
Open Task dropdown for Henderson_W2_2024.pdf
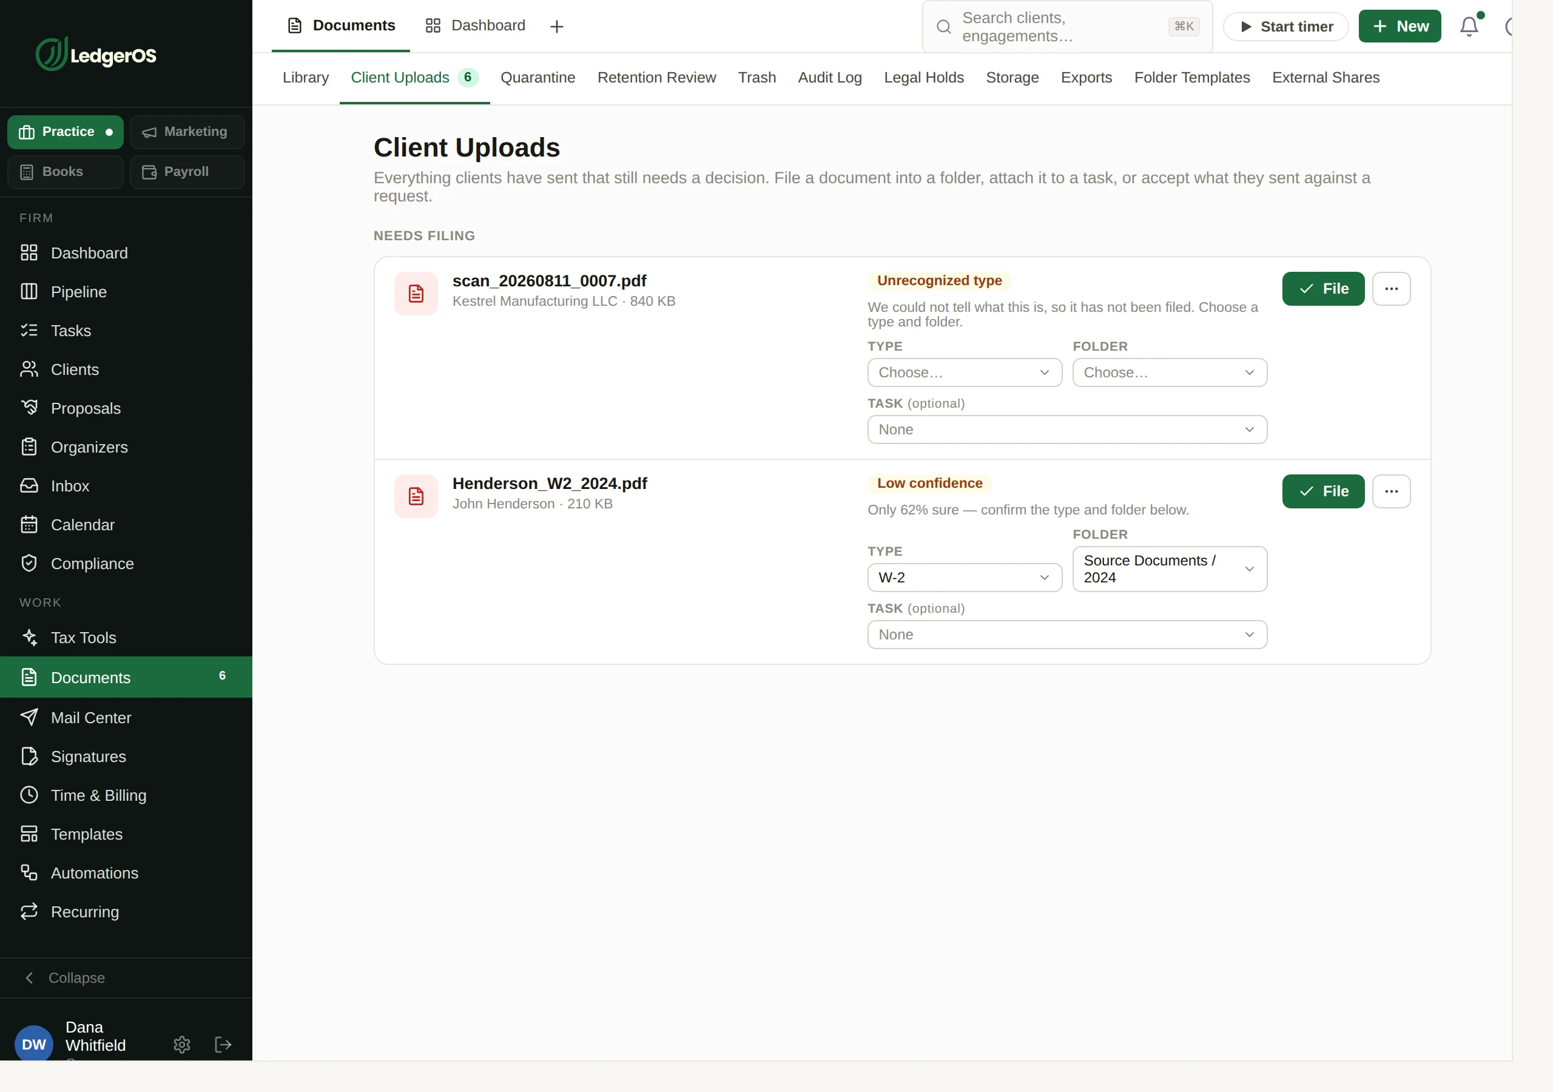click(x=1066, y=635)
